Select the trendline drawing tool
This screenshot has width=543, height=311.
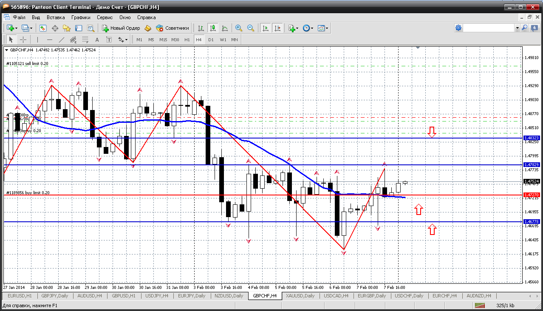click(61, 40)
